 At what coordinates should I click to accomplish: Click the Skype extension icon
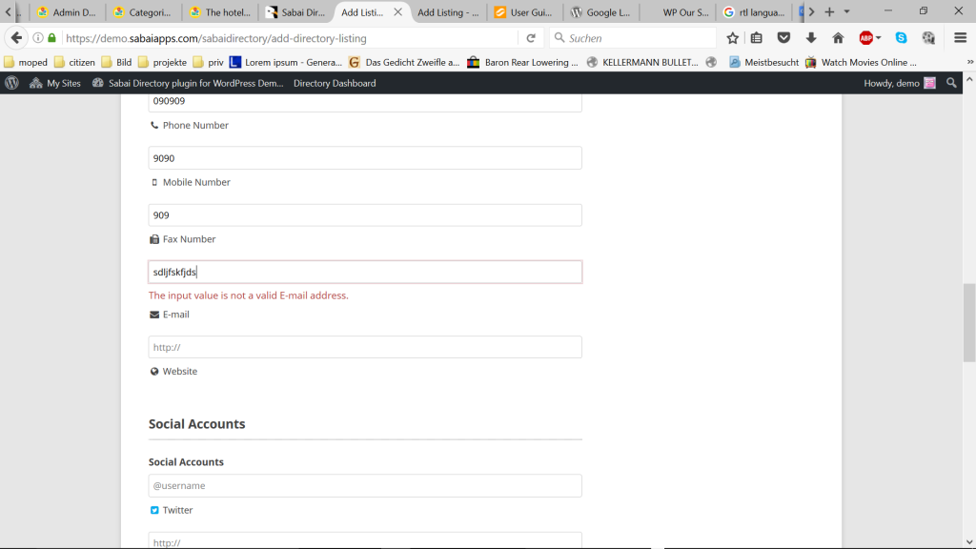tap(901, 38)
